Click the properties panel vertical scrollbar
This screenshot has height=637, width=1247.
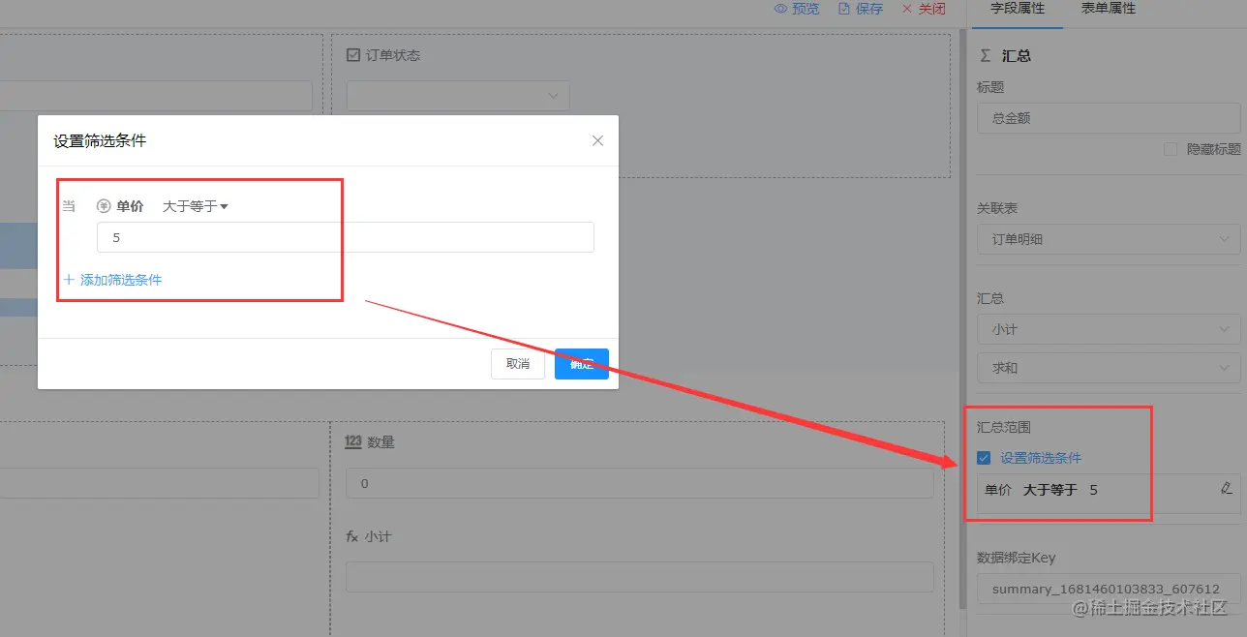click(961, 319)
